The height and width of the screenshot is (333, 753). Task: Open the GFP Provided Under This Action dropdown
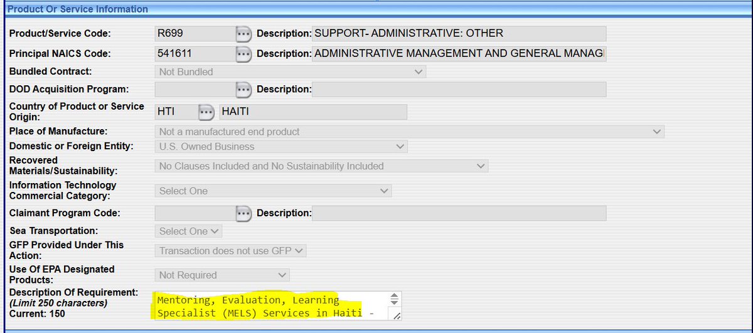(230, 251)
